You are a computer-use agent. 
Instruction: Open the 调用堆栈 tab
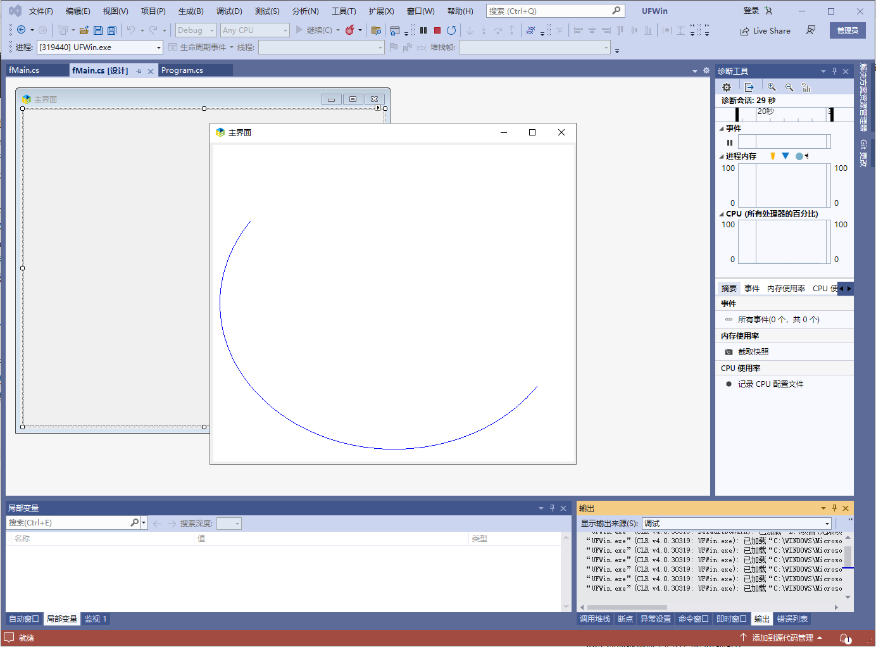(595, 619)
